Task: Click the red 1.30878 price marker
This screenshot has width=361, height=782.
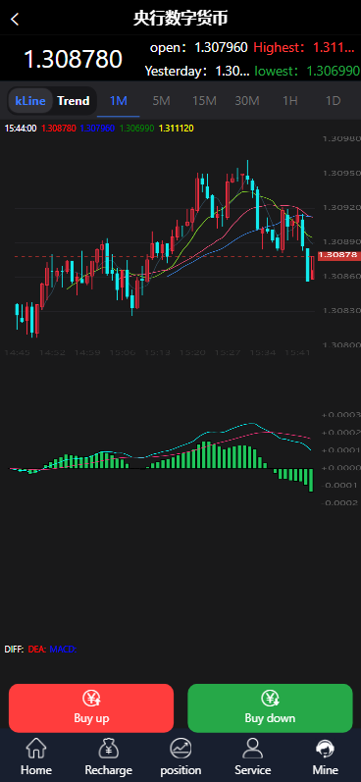Action: 338,255
